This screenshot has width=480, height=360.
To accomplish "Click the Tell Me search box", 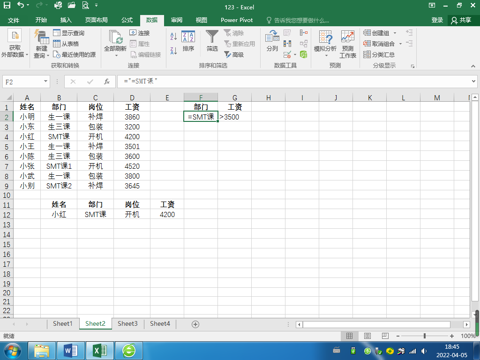I will click(298, 20).
